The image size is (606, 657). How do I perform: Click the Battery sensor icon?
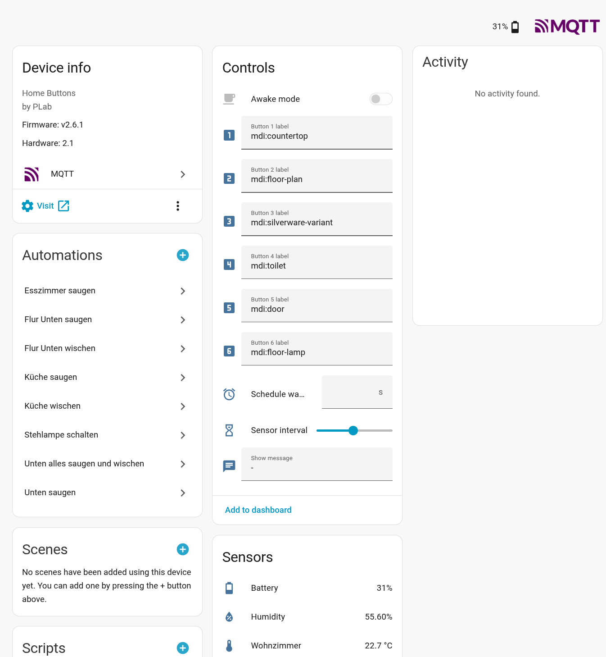tap(229, 588)
